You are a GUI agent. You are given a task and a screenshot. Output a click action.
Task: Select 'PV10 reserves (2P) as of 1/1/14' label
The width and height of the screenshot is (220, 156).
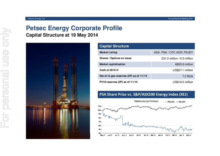(x=119, y=82)
